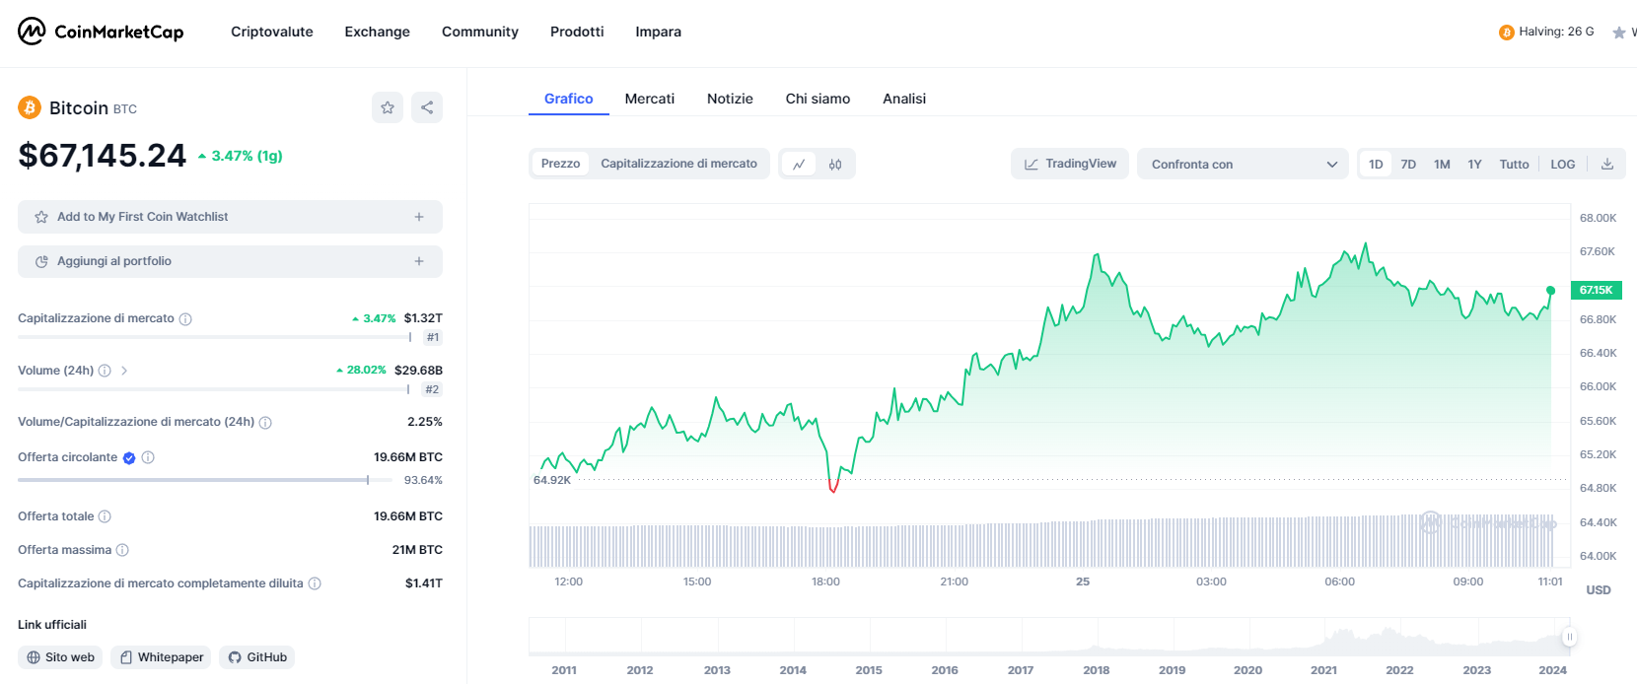The image size is (1637, 684).
Task: Select the 7D time range
Action: click(1408, 165)
